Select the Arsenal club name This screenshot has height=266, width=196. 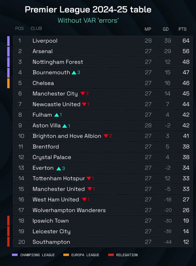(x=43, y=51)
